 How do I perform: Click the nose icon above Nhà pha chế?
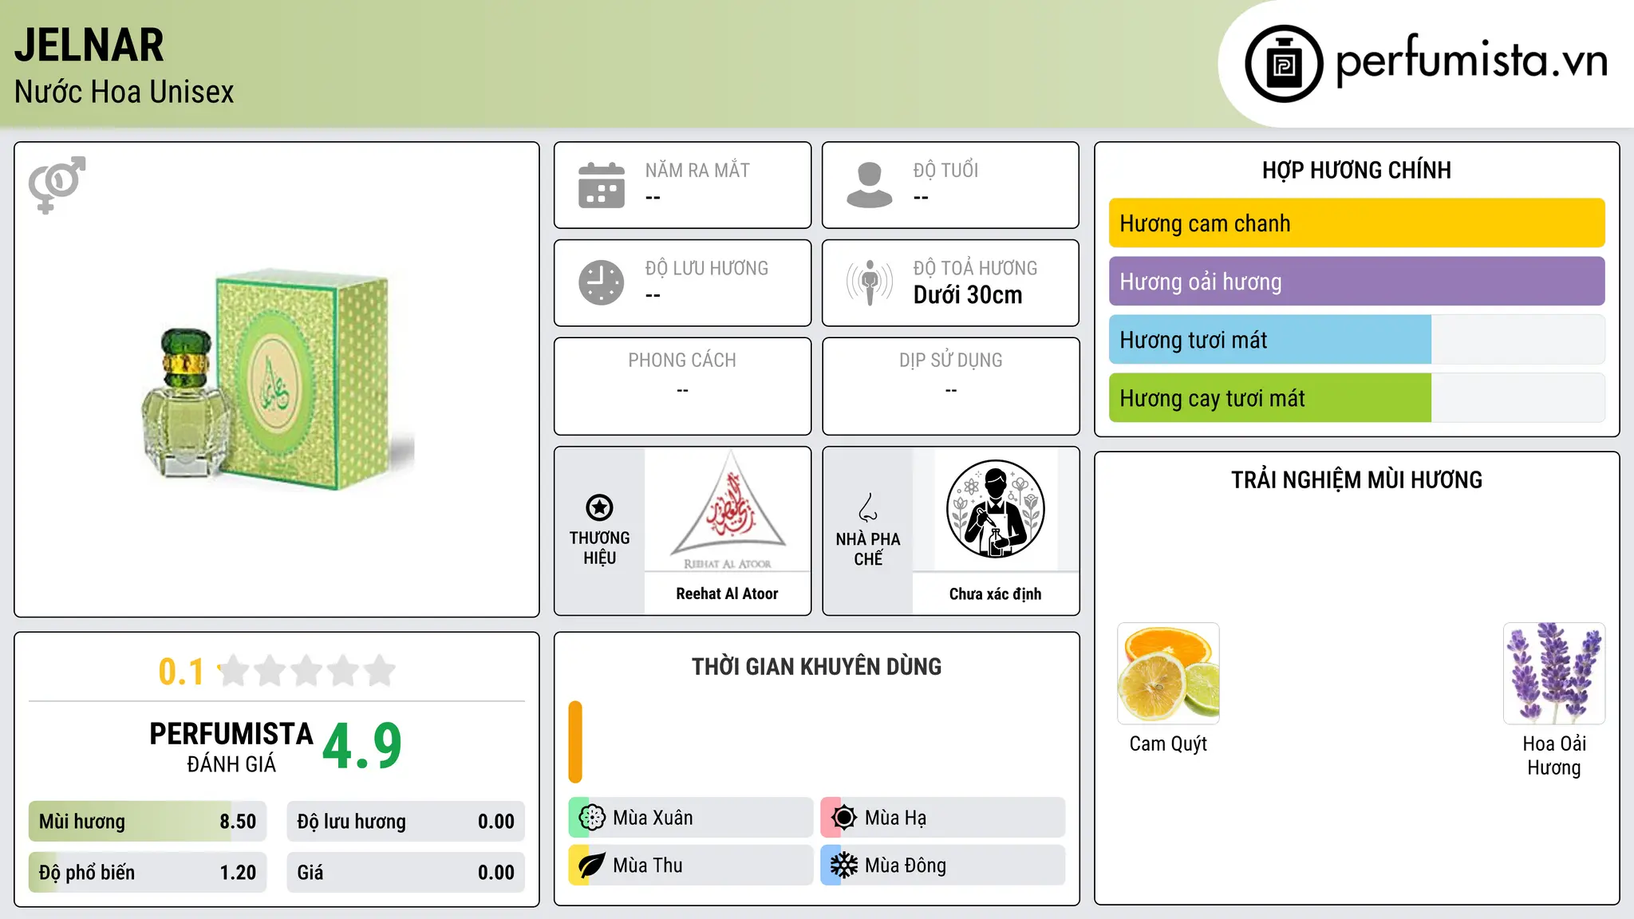(x=868, y=507)
